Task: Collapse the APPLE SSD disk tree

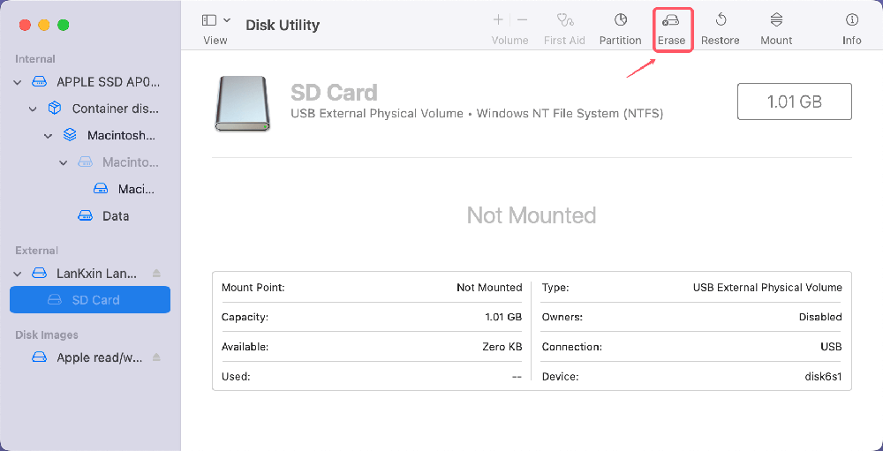Action: point(17,82)
